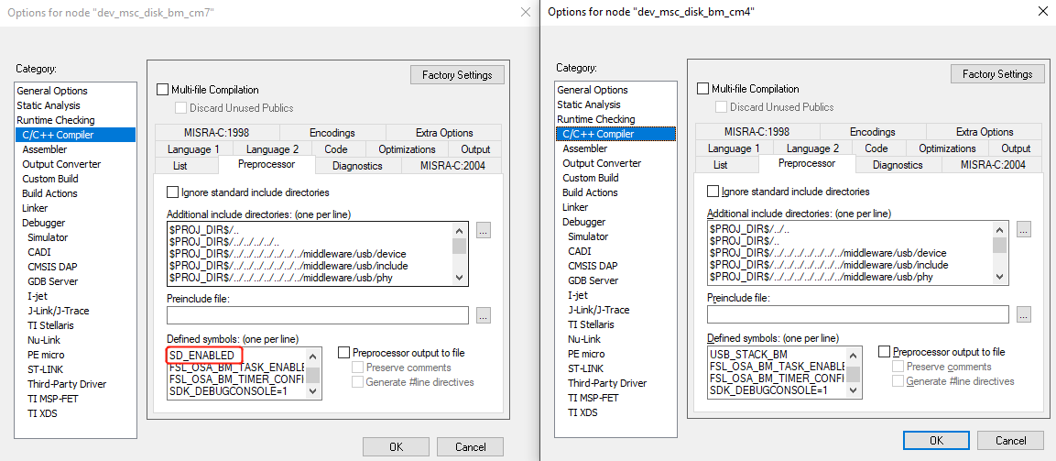This screenshot has width=1056, height=461.
Task: Click the defined symbols scrollbar in cm7 dialog
Action: (x=313, y=374)
